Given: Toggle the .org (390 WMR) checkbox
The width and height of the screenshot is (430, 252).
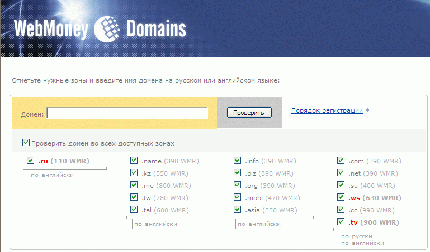Looking at the screenshot, I should (238, 185).
